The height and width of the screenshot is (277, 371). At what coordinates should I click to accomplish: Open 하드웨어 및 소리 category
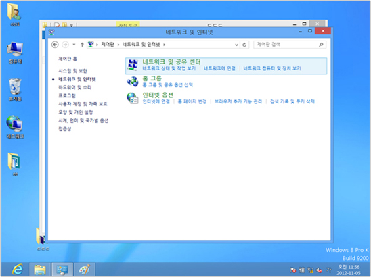coord(74,87)
